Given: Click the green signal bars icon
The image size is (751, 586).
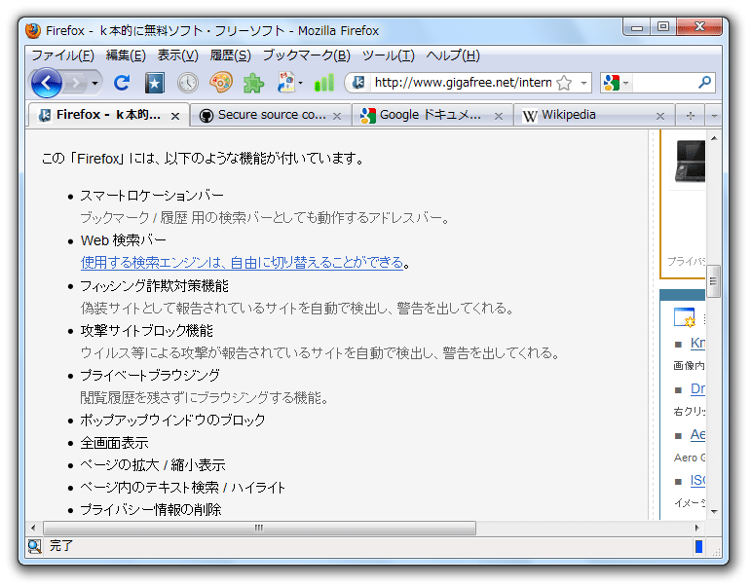Looking at the screenshot, I should tap(324, 83).
